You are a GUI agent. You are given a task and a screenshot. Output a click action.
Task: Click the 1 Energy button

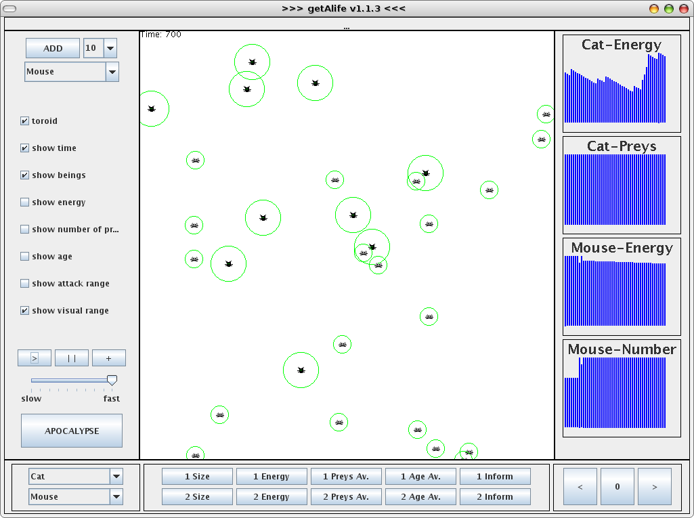272,477
